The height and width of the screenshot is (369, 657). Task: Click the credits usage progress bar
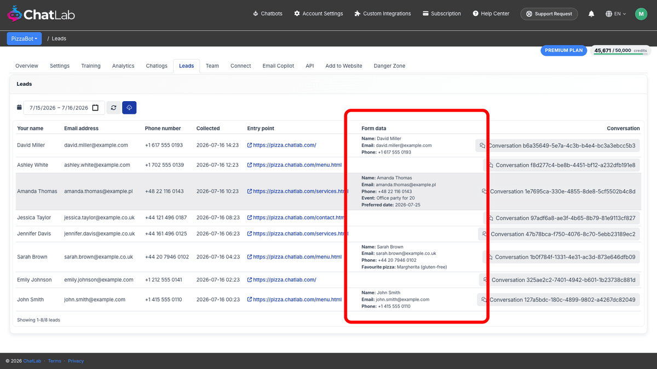(x=621, y=54)
